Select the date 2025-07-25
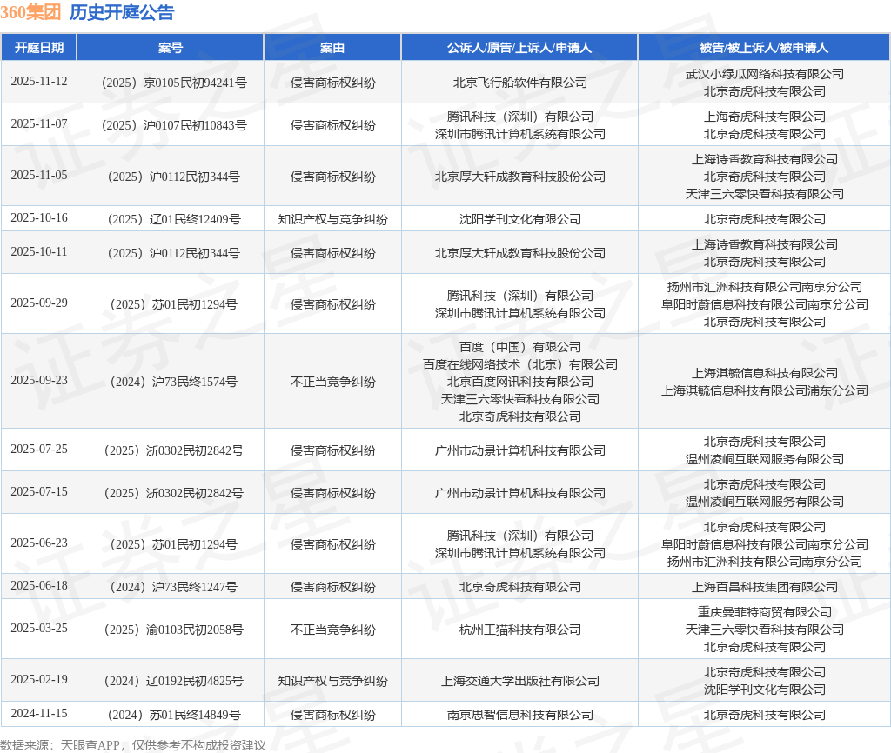 click(x=38, y=449)
